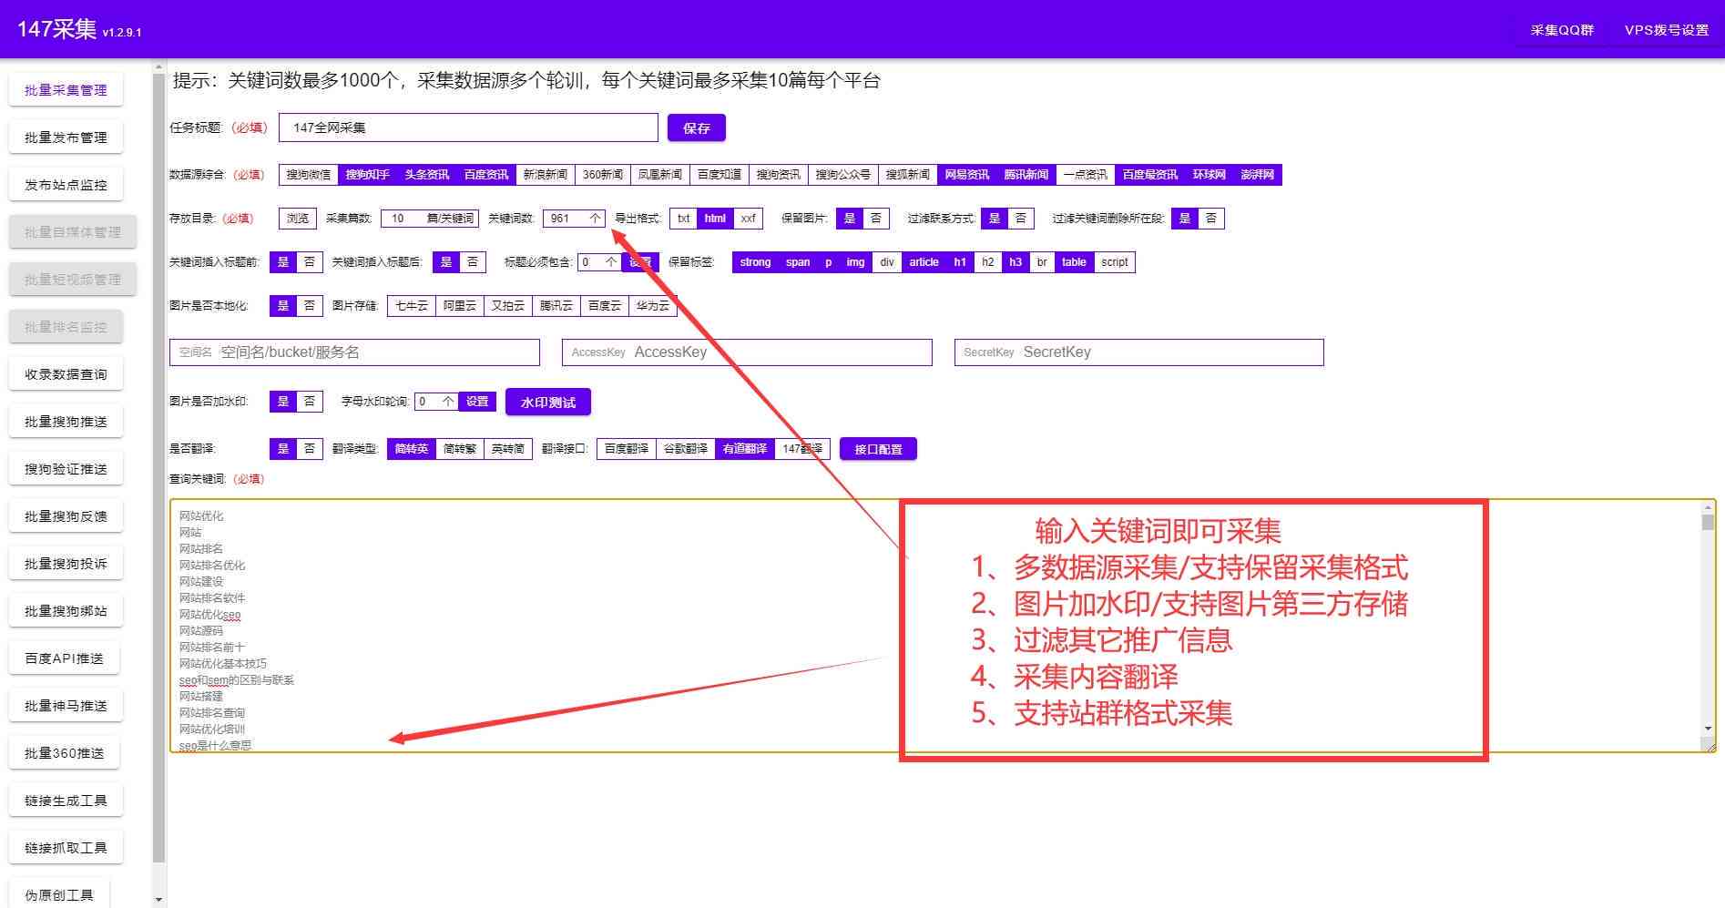Open 批量发布管理 in the sidebar
1725x908 pixels.
(x=66, y=138)
